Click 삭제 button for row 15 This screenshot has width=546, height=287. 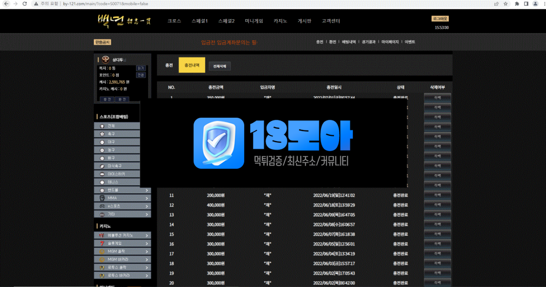pos(437,234)
